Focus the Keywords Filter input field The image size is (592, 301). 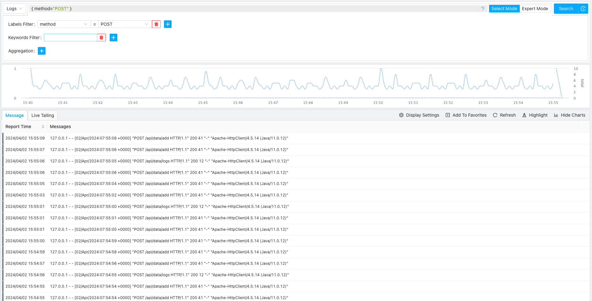[x=70, y=38]
